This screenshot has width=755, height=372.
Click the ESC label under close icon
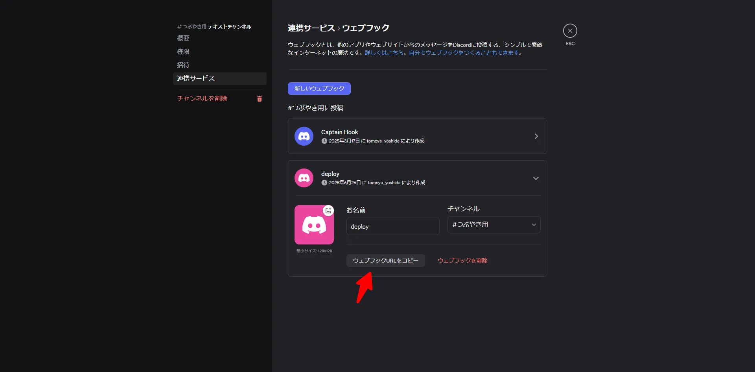tap(570, 44)
